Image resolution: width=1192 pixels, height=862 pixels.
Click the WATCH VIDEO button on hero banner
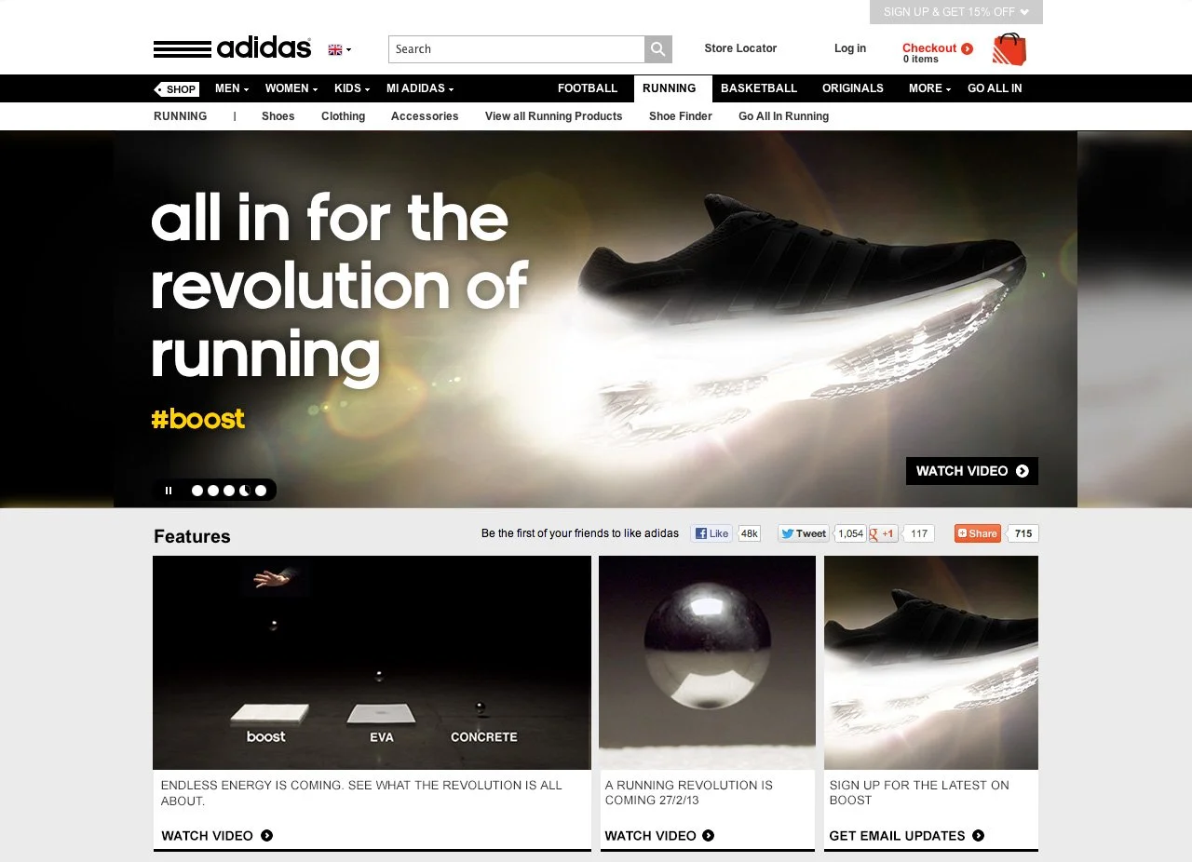(972, 471)
